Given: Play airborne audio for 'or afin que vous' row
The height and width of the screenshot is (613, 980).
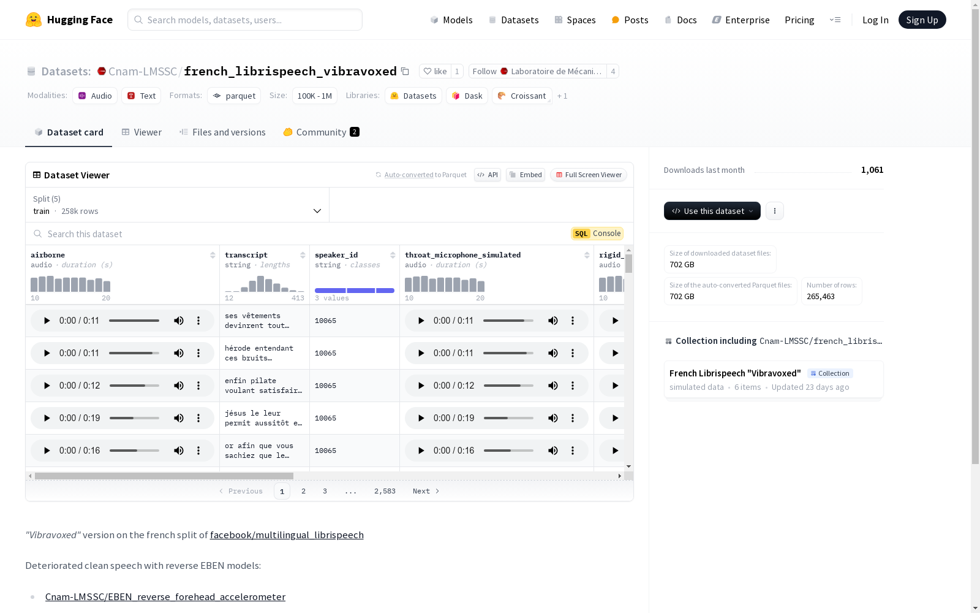Looking at the screenshot, I should [47, 451].
